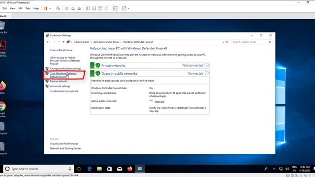Switch to Unity mode icon in toolbar

(x=106, y=8)
